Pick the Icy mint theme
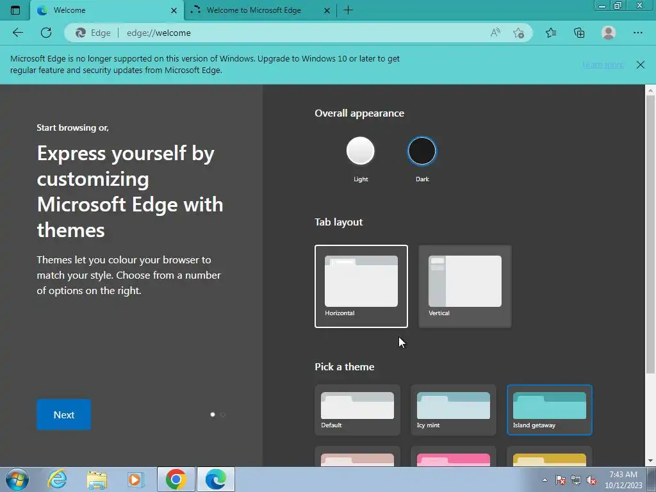Viewport: 656px width, 492px height. pyautogui.click(x=454, y=410)
